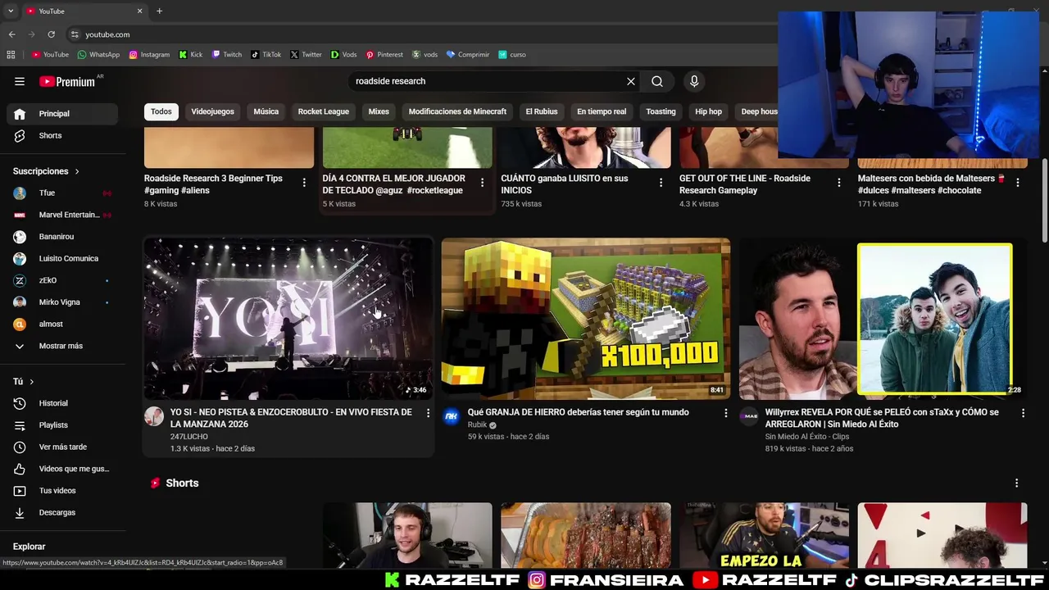Open options menu for YO SI video
The width and height of the screenshot is (1049, 590).
428,413
